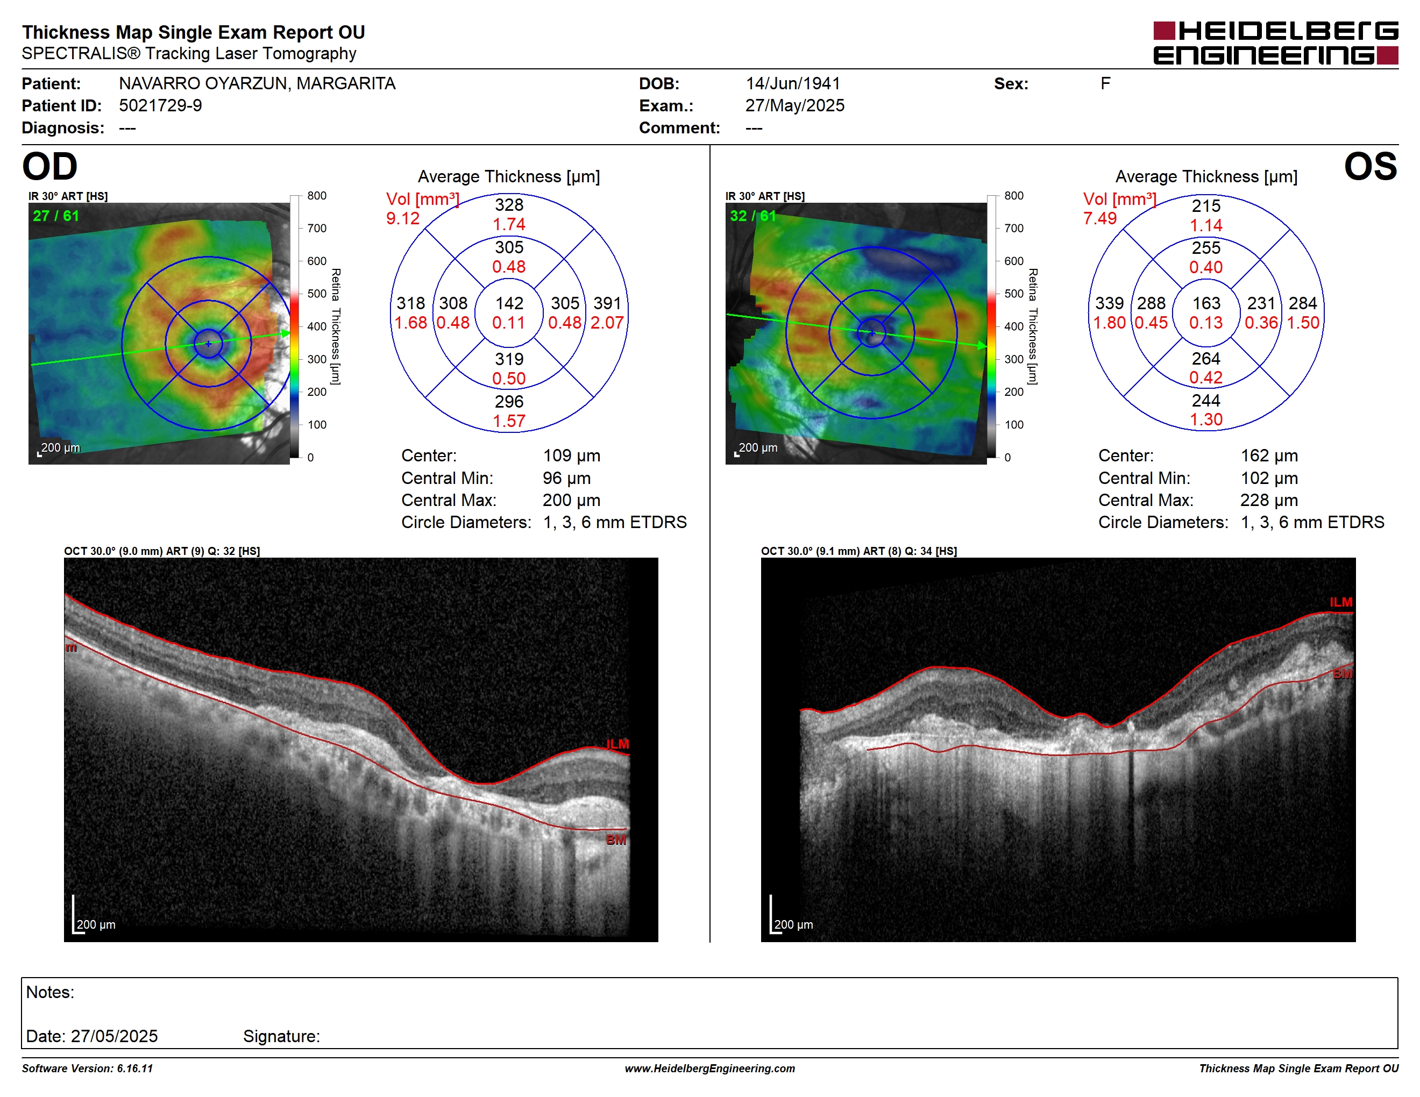Click the OS OCT scan header with Q: 34
Image resolution: width=1420 pixels, height=1097 pixels.
859,551
